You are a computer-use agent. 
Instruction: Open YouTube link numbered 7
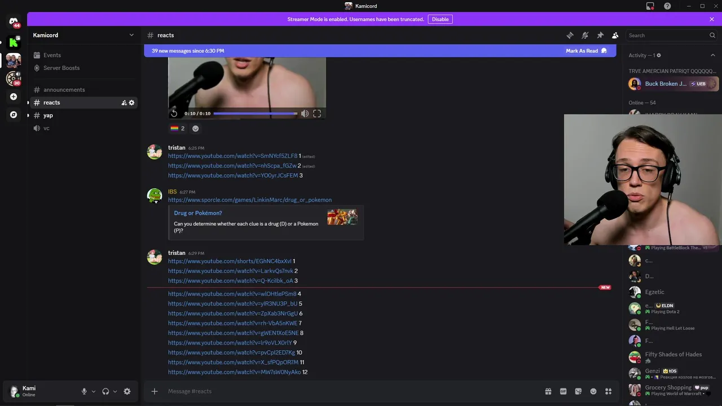(x=232, y=323)
